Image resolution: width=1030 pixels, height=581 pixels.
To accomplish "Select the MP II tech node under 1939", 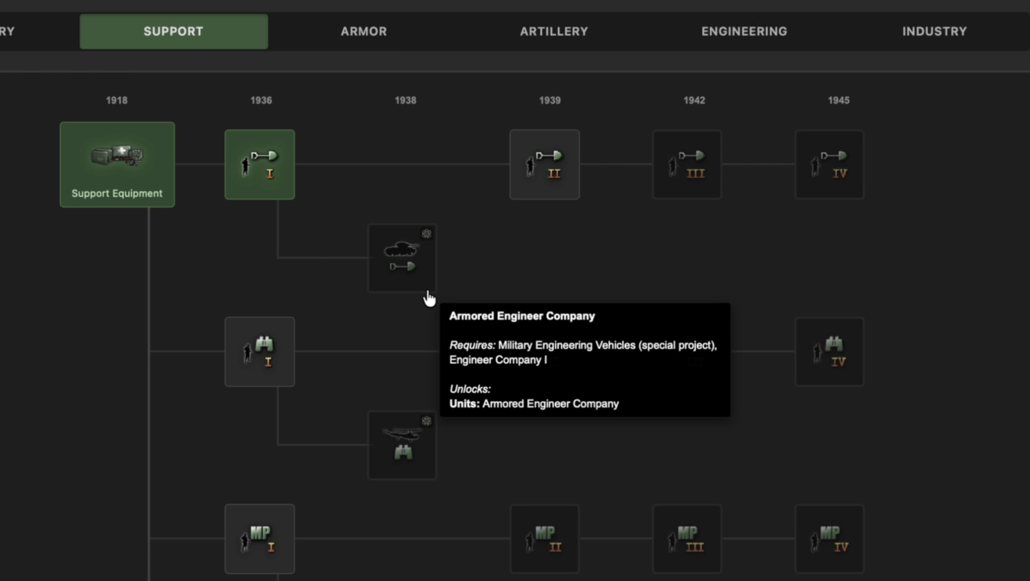I will [x=544, y=539].
